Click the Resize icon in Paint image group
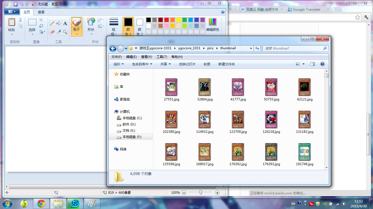373x209 pixels. 41,26
